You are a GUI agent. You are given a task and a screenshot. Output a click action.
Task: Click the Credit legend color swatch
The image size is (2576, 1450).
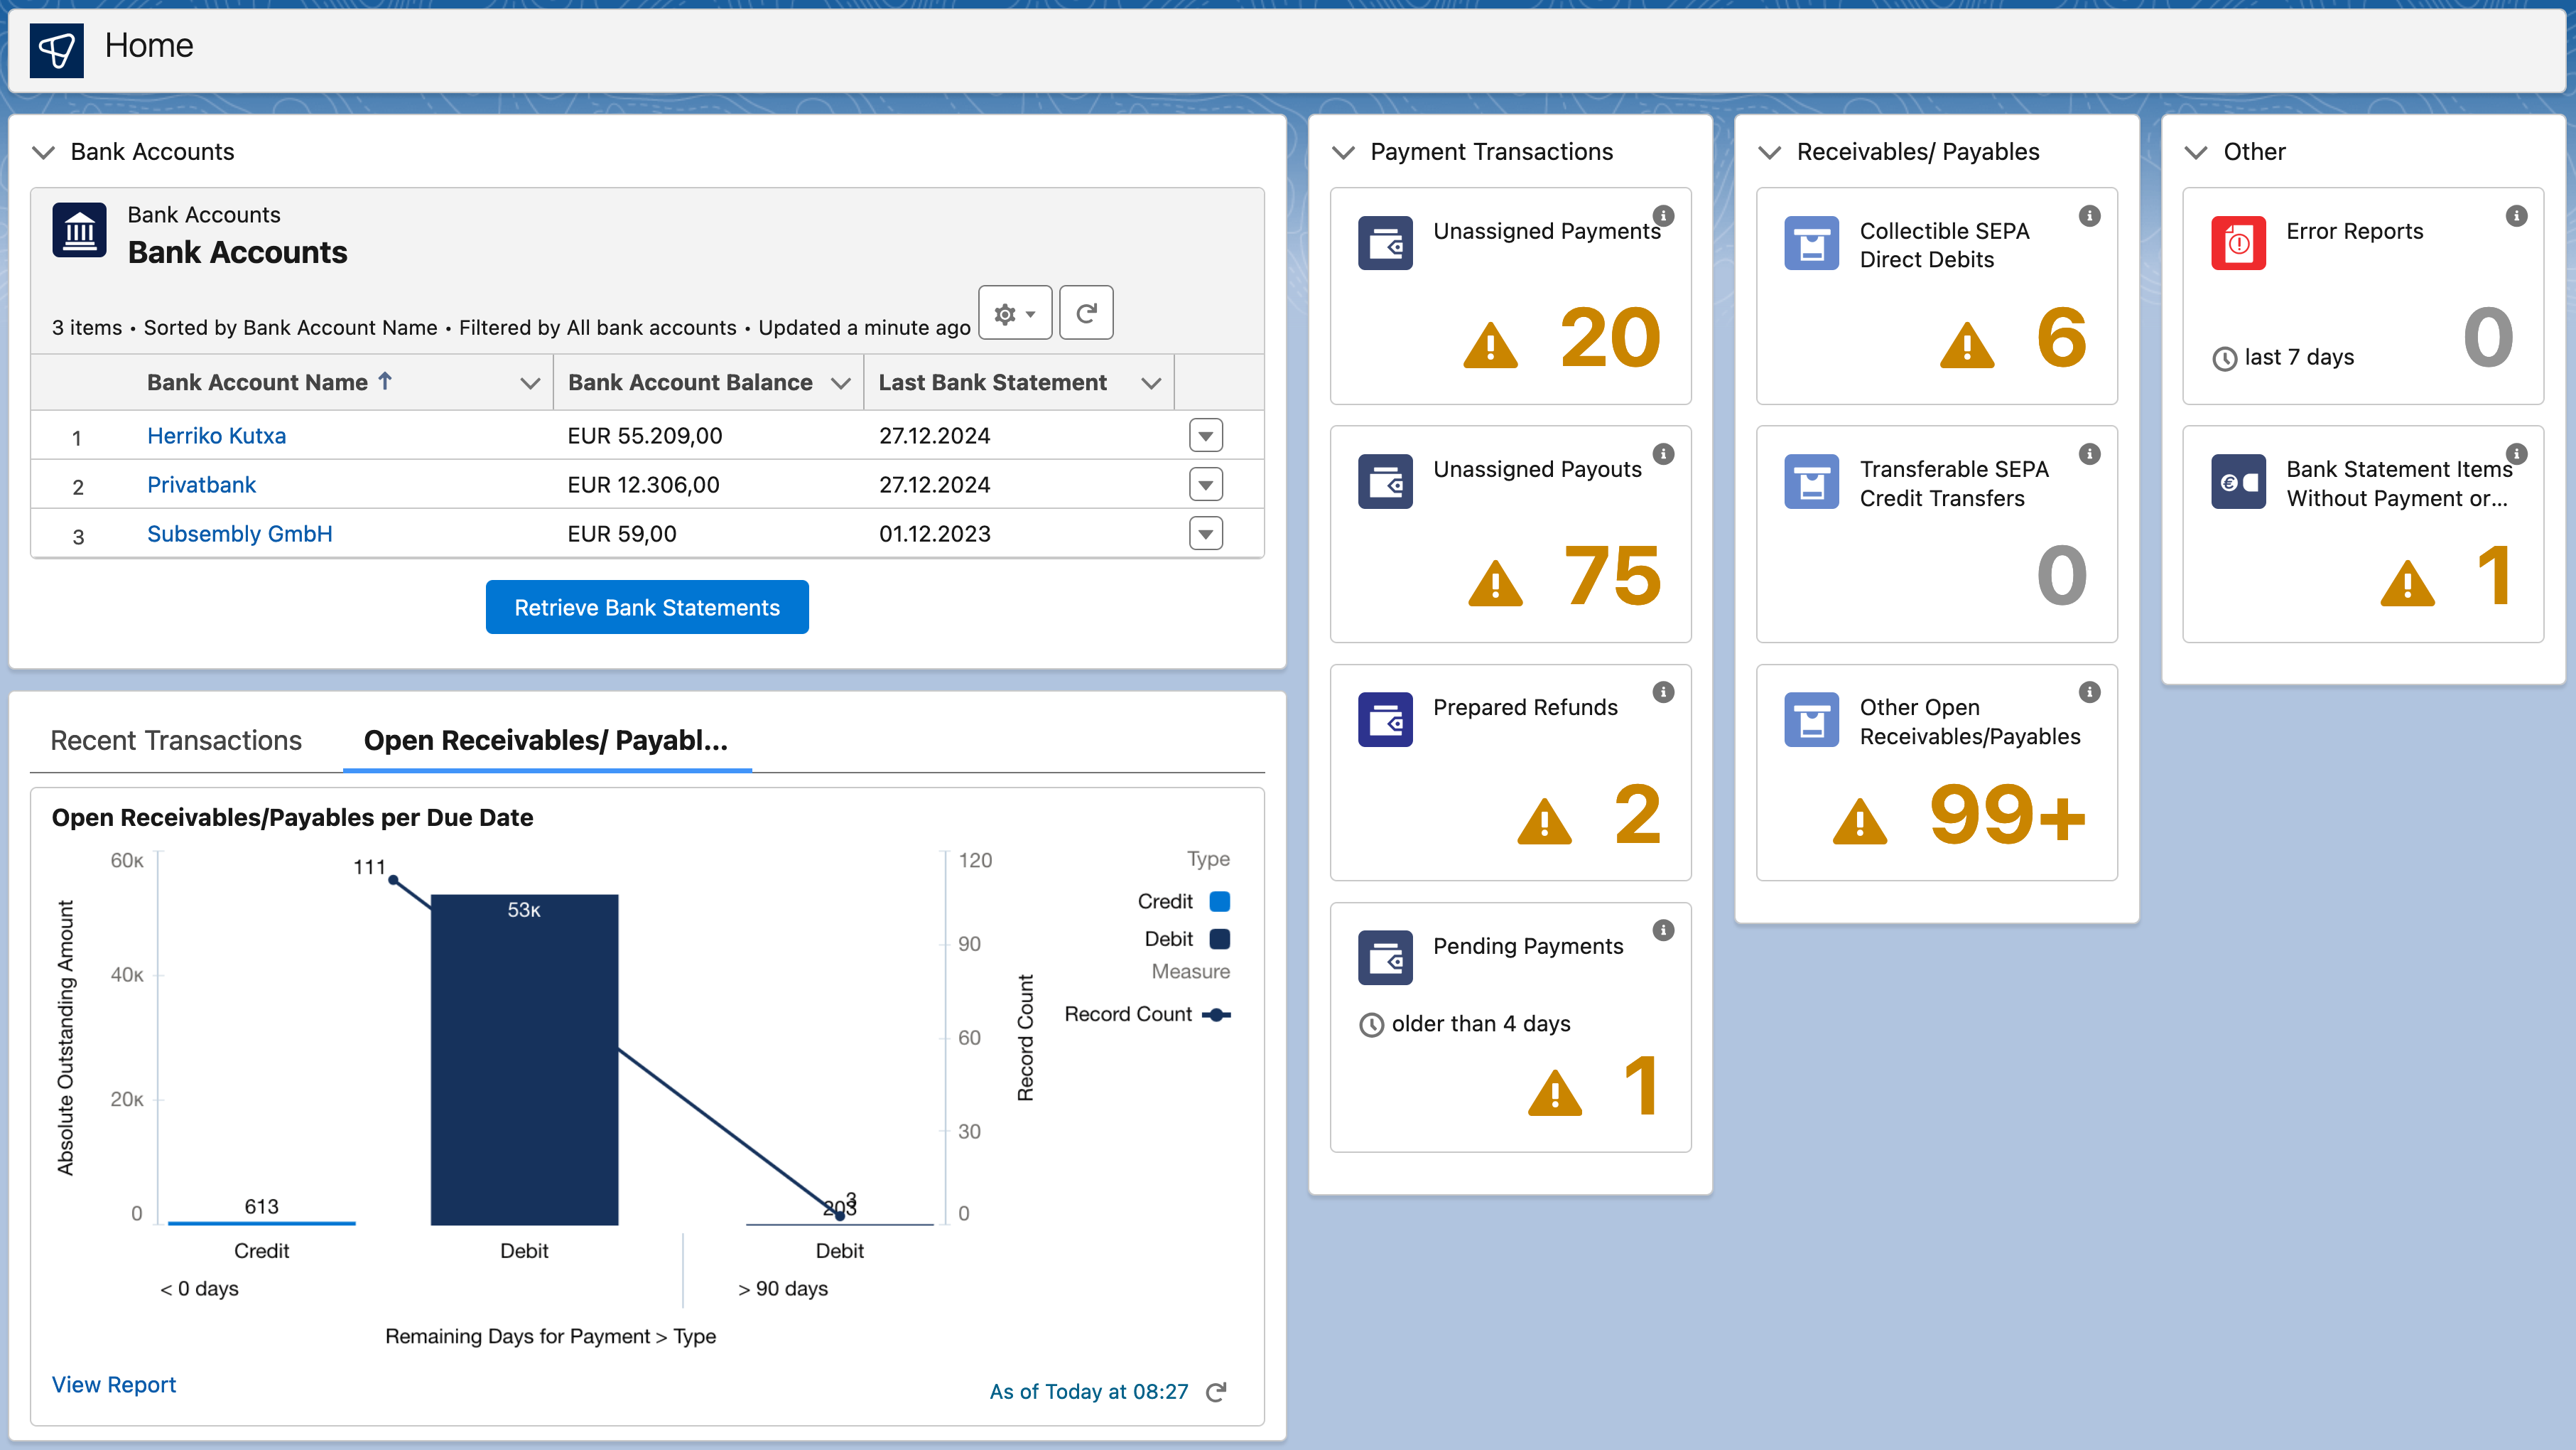pos(1220,901)
